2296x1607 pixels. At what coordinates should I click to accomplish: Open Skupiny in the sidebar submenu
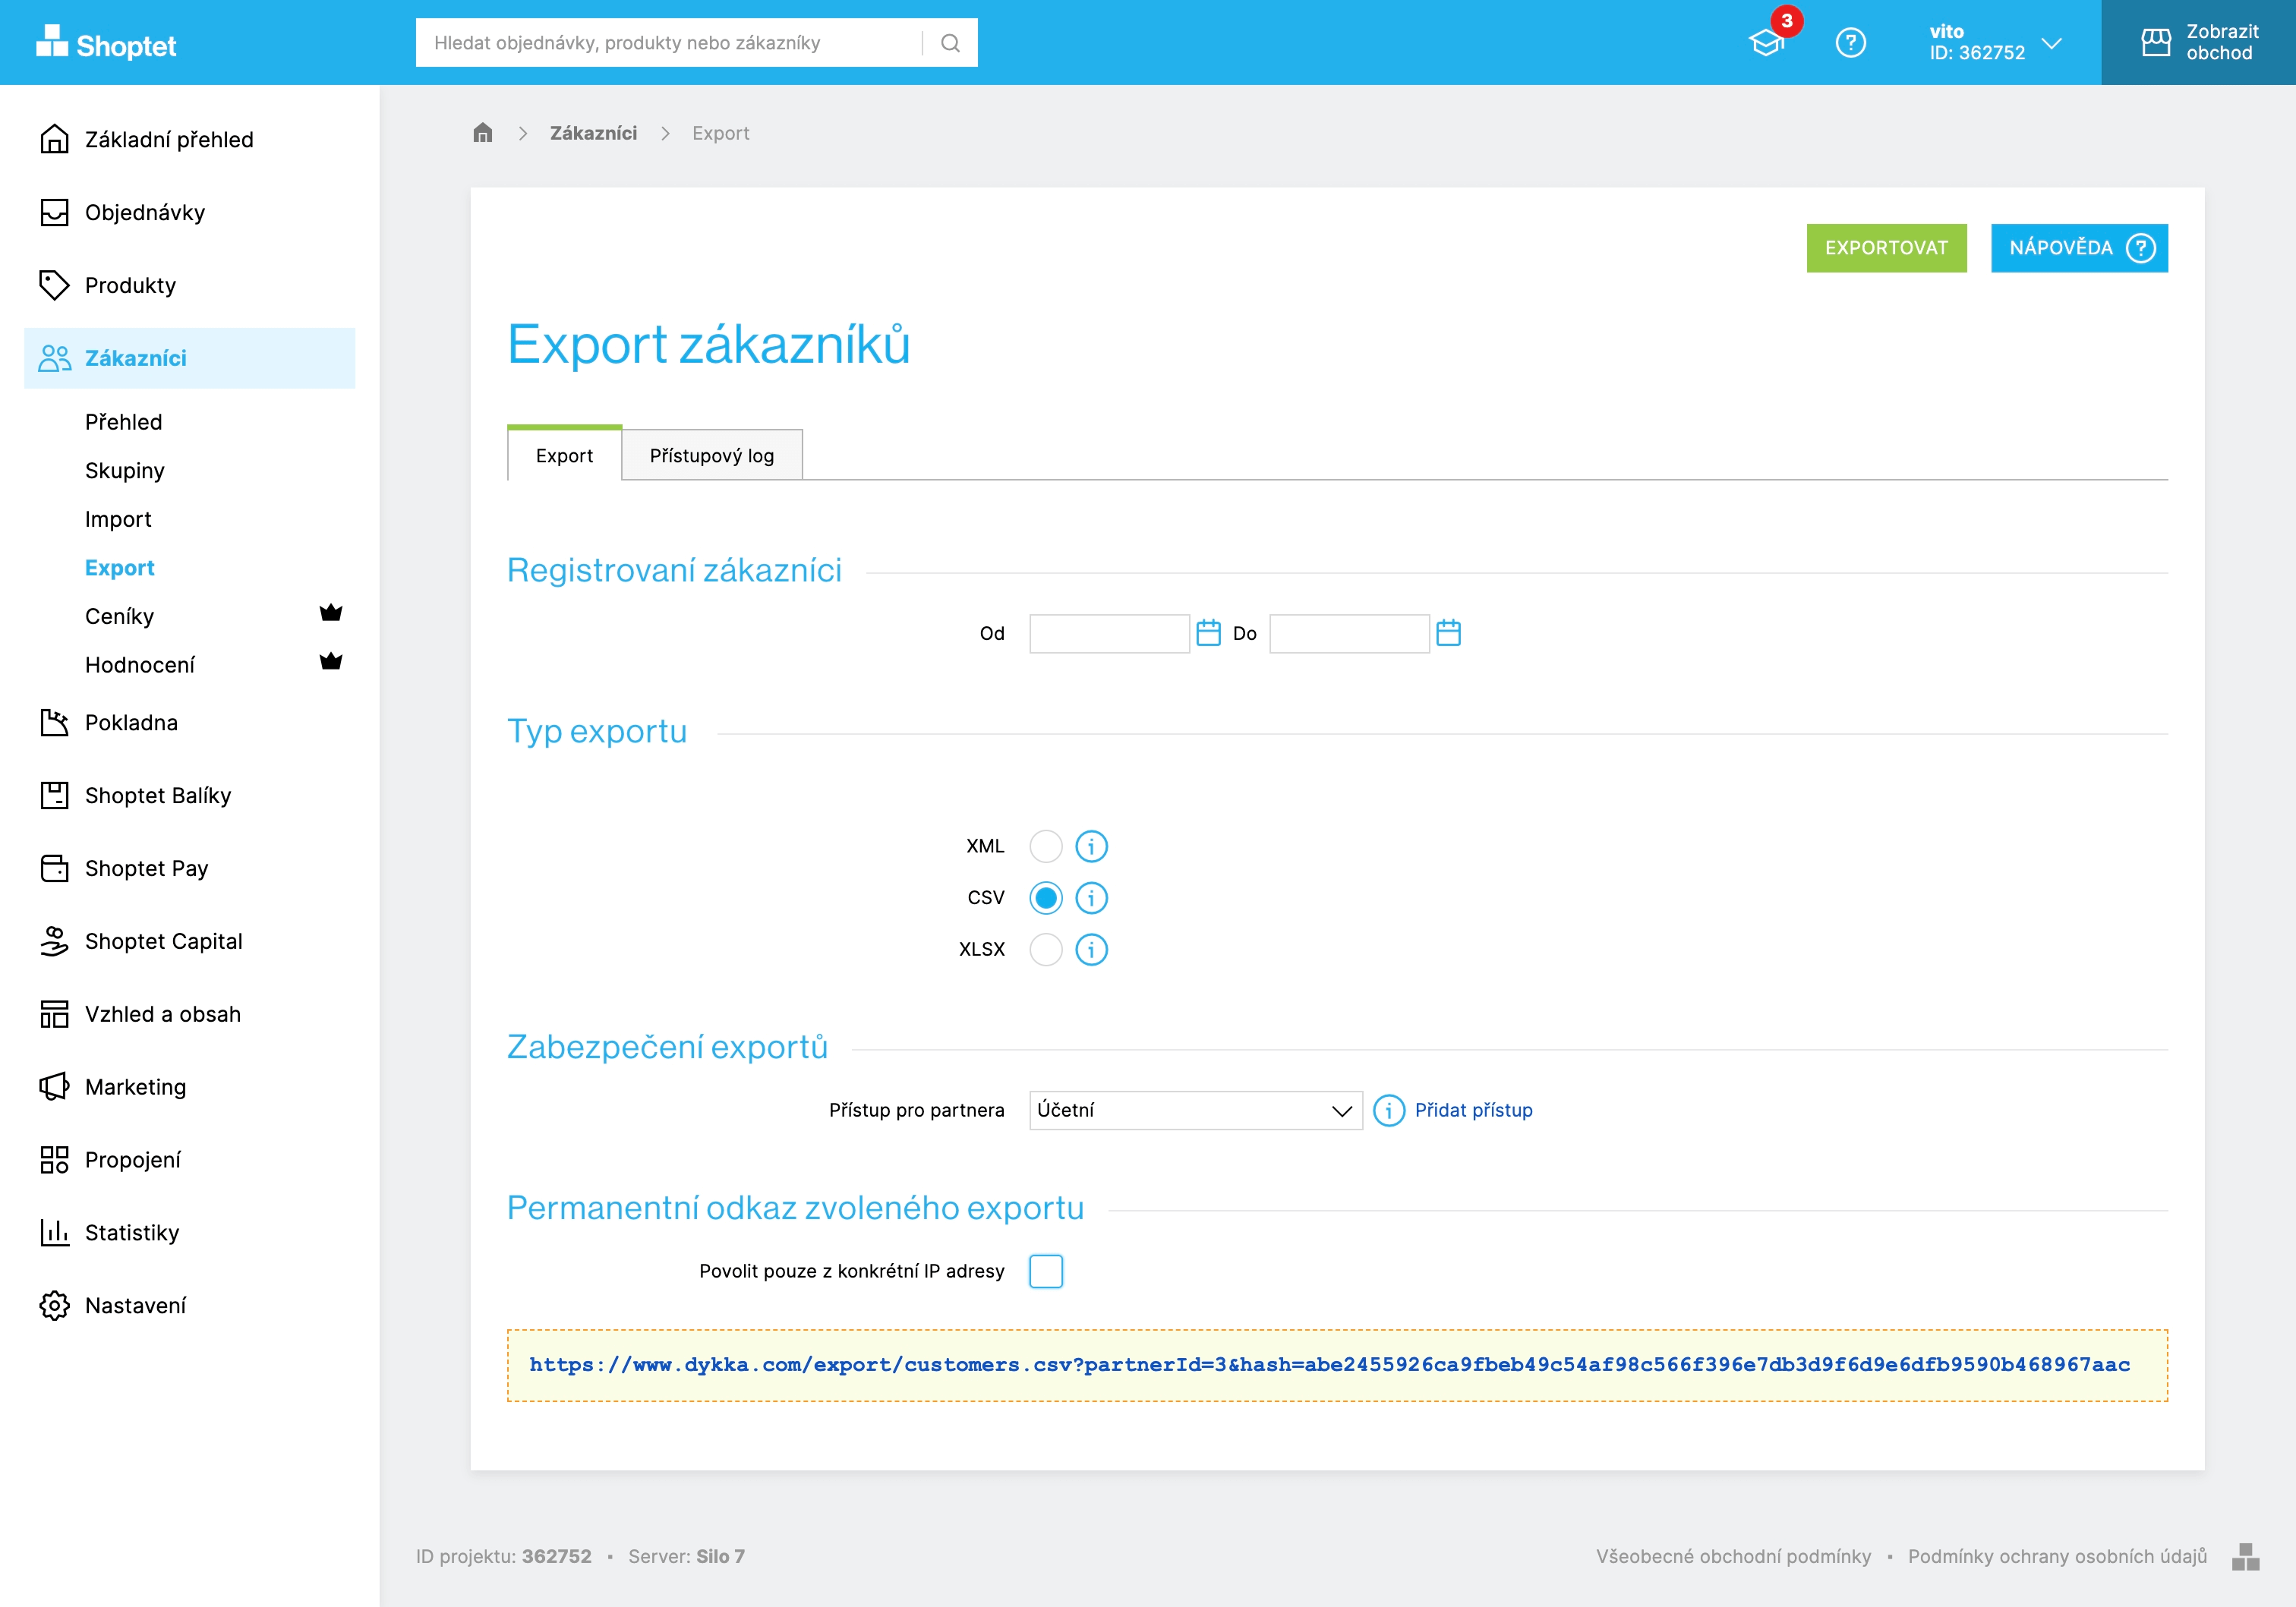(x=125, y=471)
